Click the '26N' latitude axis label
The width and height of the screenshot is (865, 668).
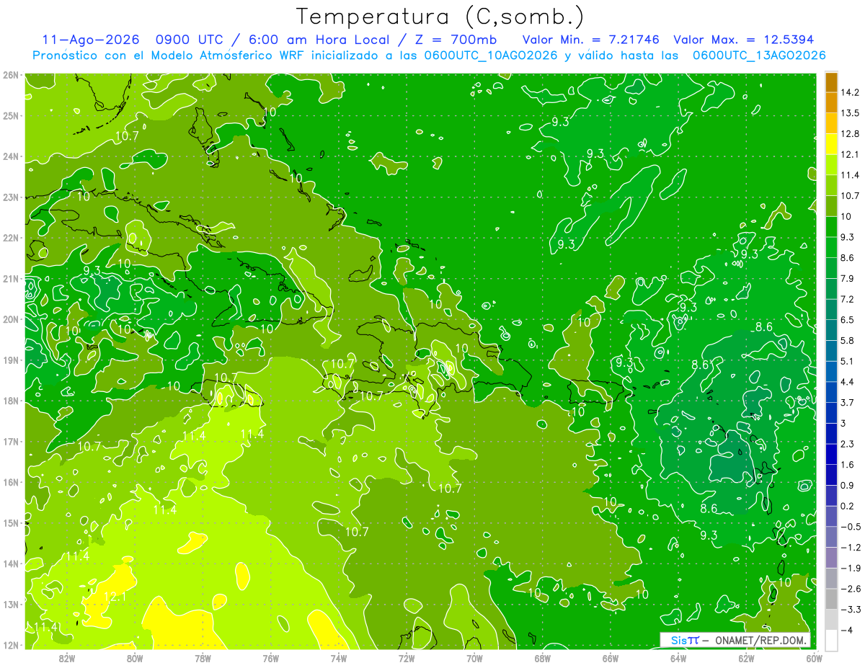click(10, 75)
